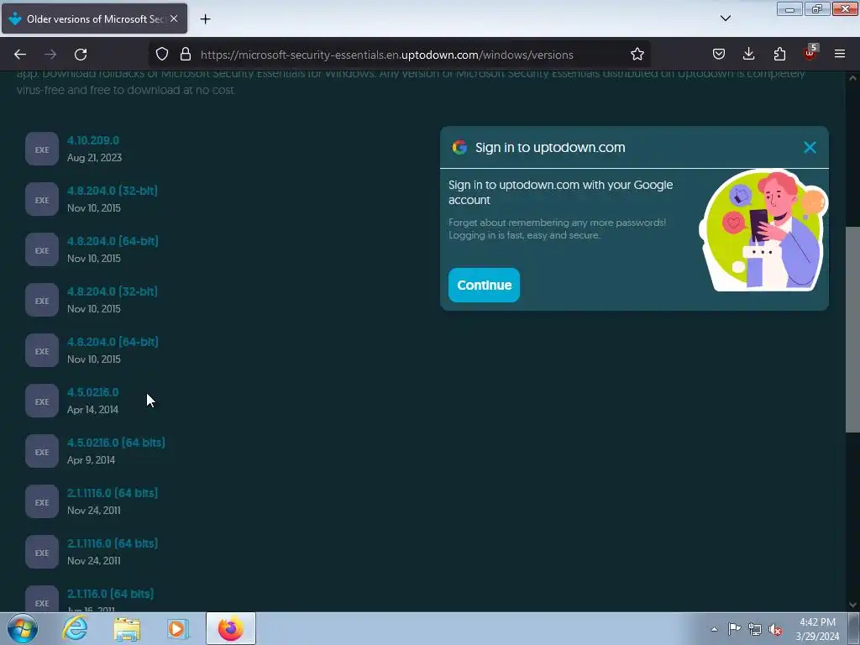Image resolution: width=860 pixels, height=645 pixels.
Task: Bookmark this page with the star
Action: point(637,55)
